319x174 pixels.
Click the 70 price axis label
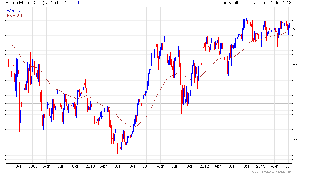(x=295, y=104)
